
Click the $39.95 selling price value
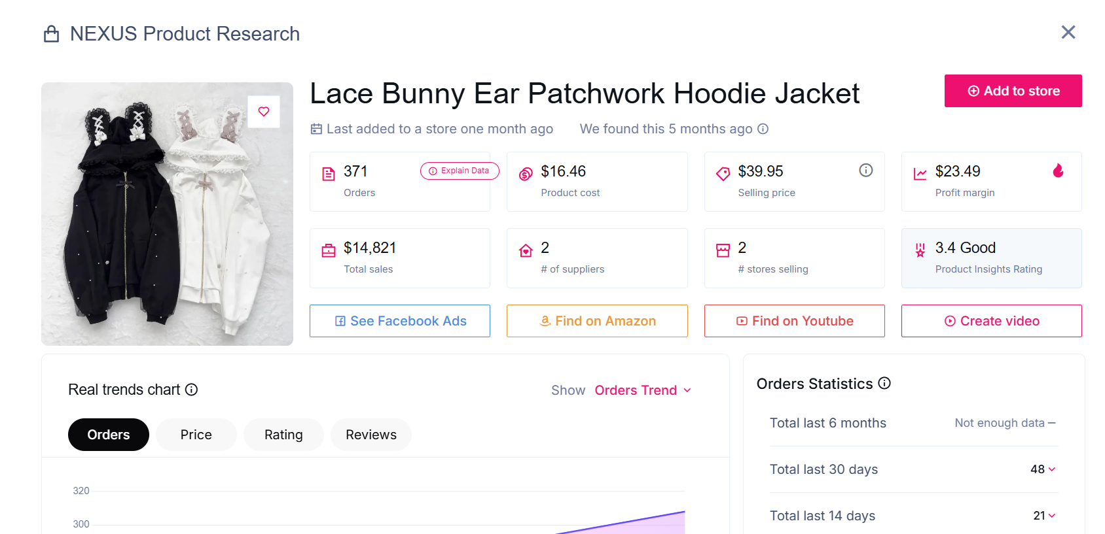pyautogui.click(x=761, y=171)
